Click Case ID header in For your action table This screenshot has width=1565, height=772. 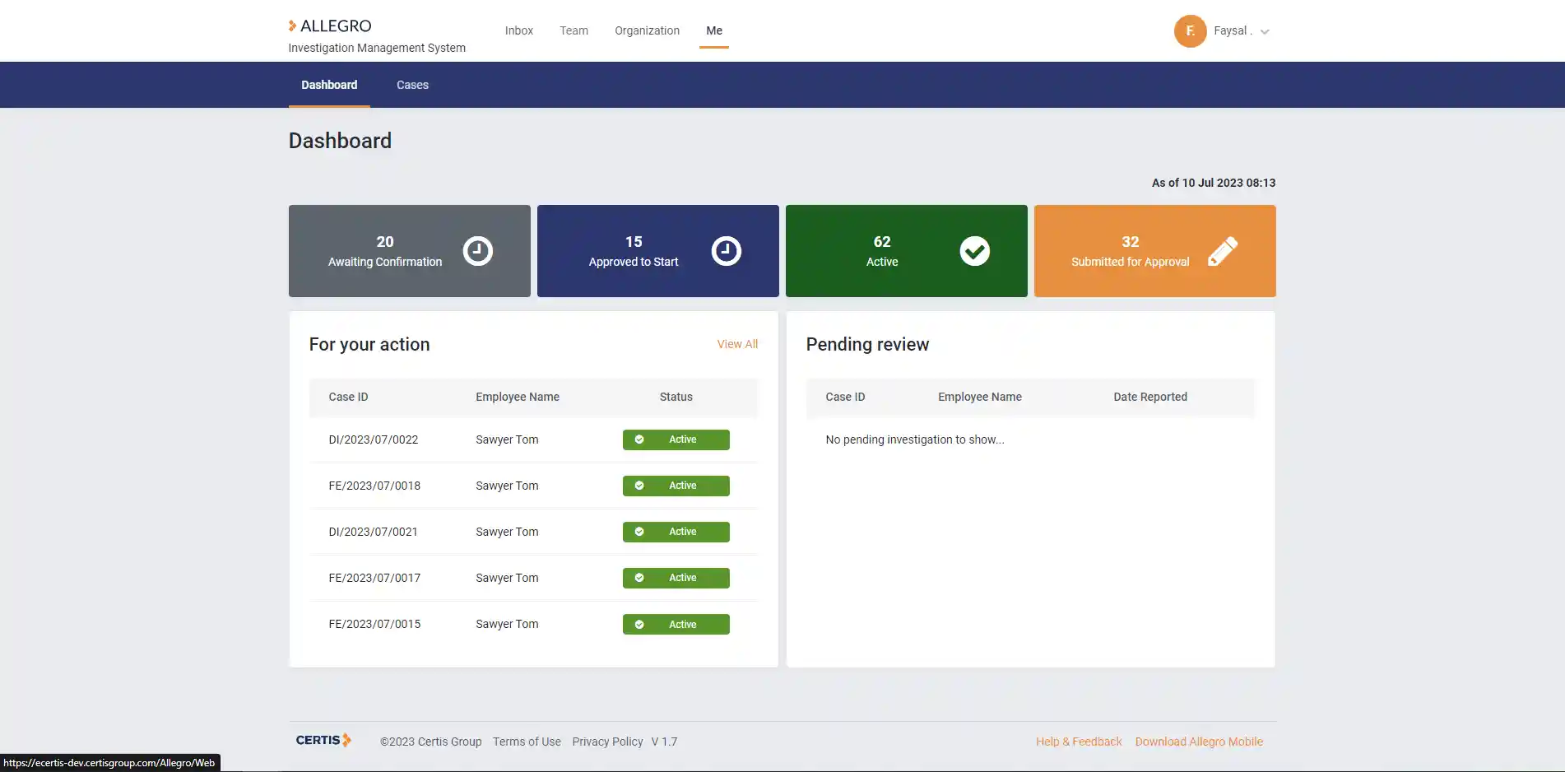(x=348, y=397)
